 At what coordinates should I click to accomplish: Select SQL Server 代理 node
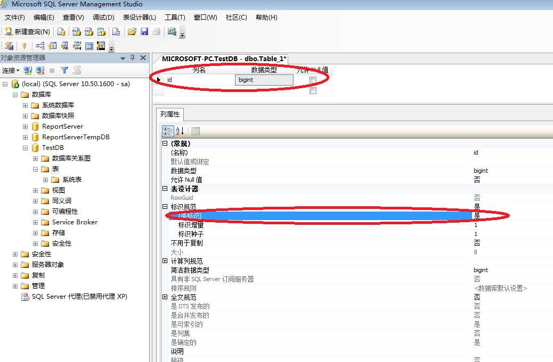[79, 297]
